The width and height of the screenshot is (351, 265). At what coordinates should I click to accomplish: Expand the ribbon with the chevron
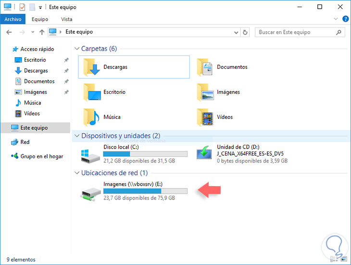(x=336, y=19)
